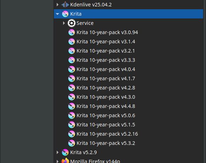Expand the Service subfolder arrow

point(64,23)
